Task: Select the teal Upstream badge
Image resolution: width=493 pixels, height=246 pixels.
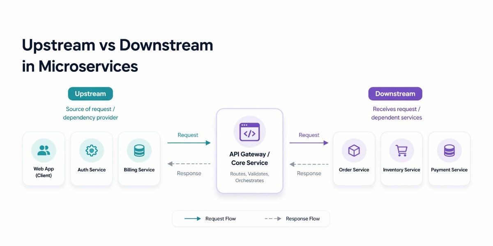Action: pyautogui.click(x=90, y=94)
